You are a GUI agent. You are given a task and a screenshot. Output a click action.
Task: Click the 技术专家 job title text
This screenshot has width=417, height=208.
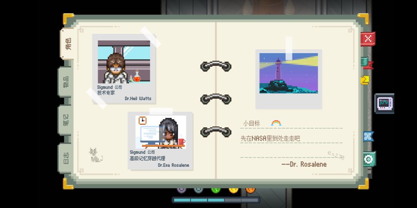tap(106, 93)
